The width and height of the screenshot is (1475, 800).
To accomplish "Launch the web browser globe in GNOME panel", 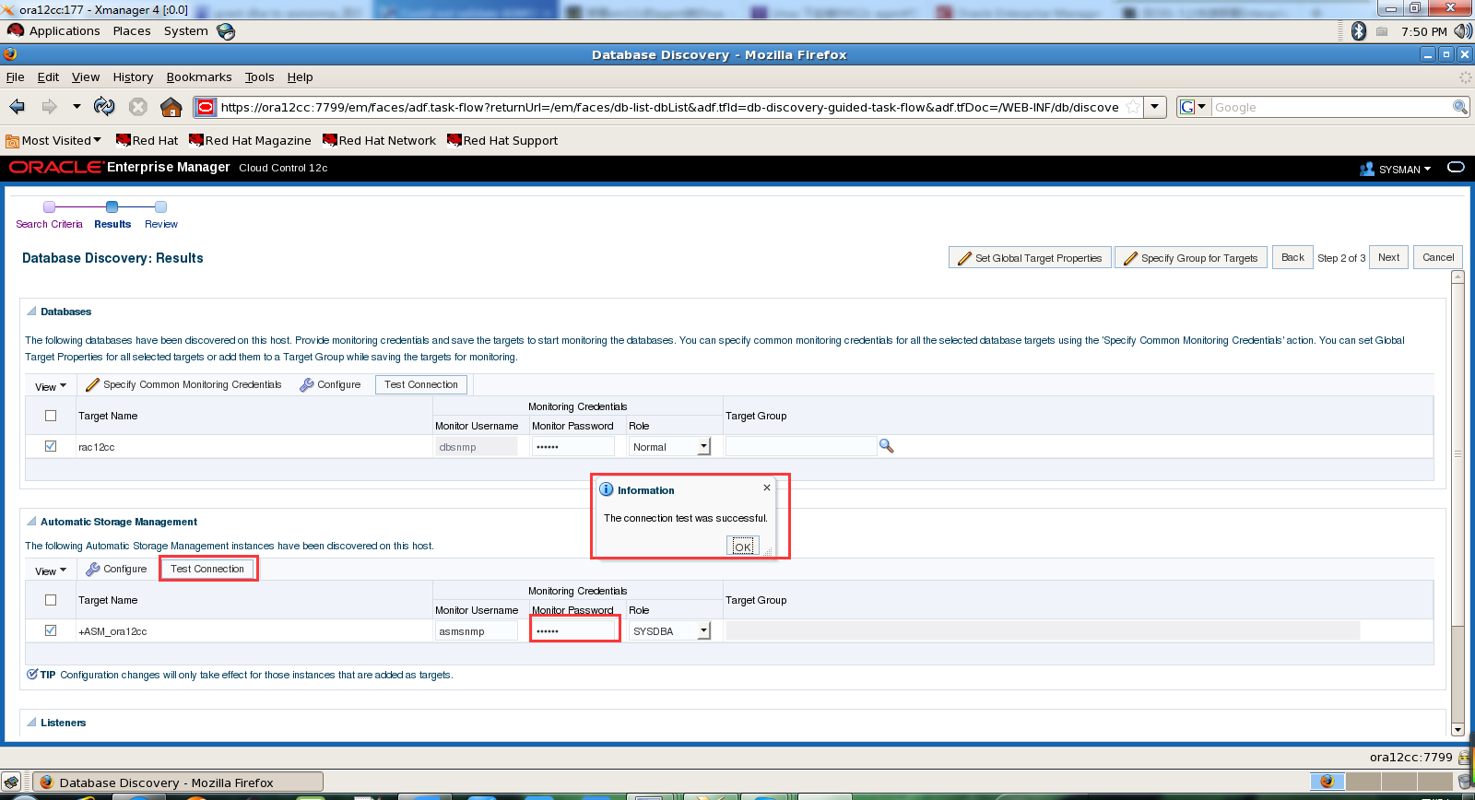I will tap(226, 31).
